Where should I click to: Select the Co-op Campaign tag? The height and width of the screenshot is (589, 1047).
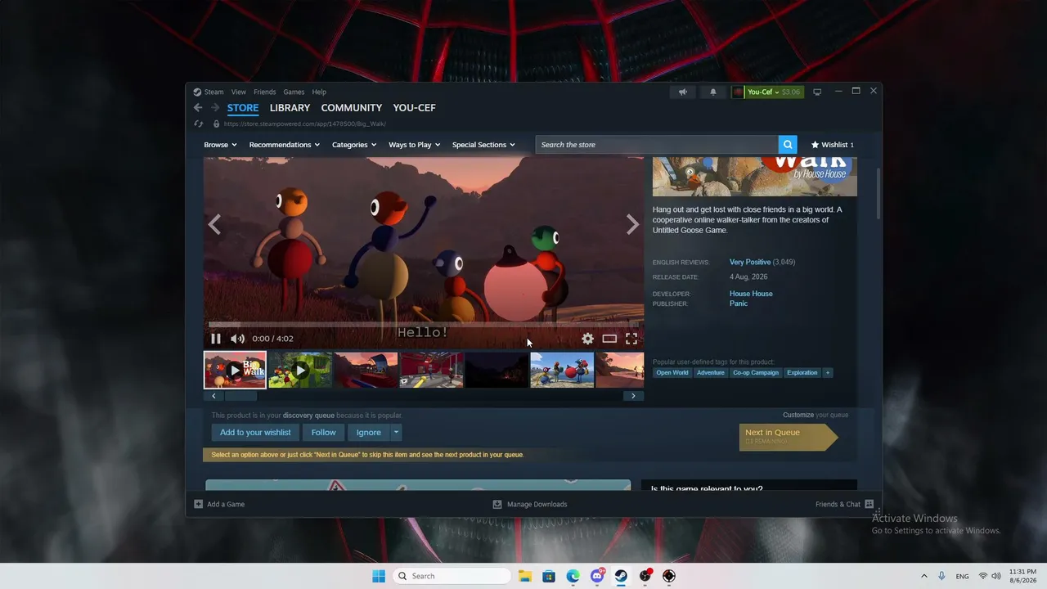756,373
